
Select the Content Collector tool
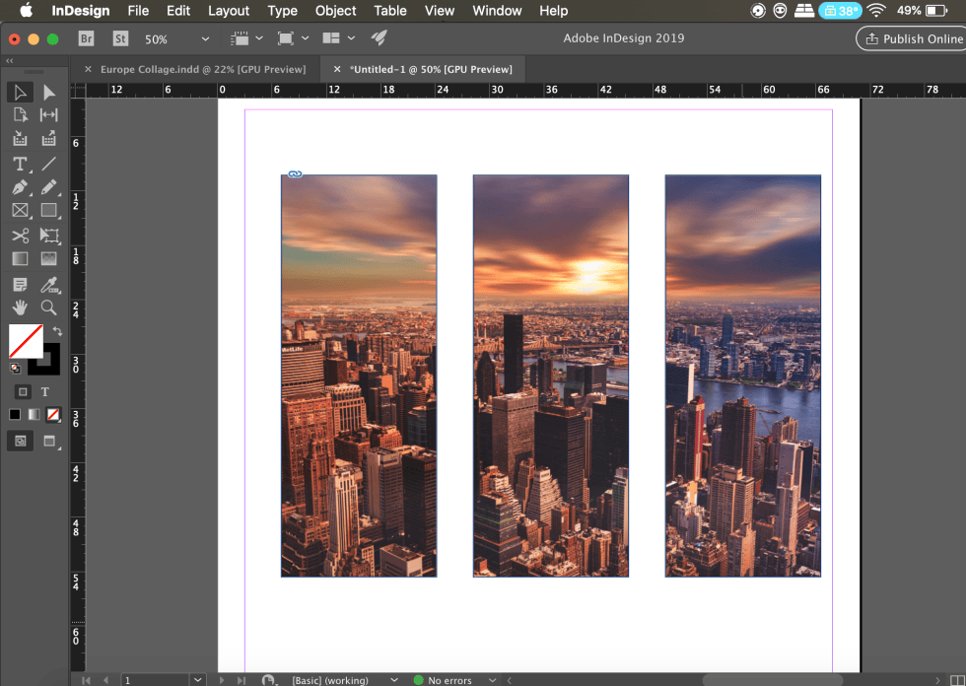tap(20, 138)
